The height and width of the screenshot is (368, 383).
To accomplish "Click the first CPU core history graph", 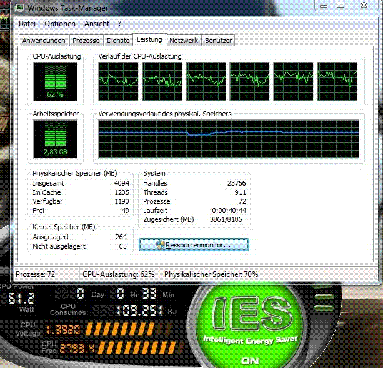I will (x=118, y=81).
